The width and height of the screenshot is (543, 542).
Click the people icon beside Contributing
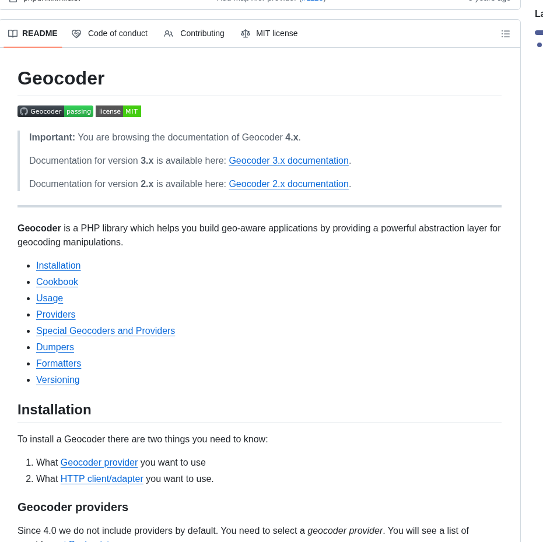coord(169,34)
